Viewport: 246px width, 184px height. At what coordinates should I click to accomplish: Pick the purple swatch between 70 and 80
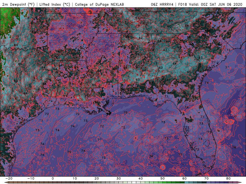(x=217, y=182)
